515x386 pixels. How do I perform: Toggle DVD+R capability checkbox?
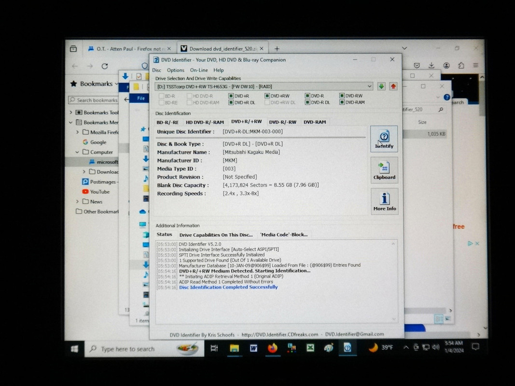tap(231, 96)
